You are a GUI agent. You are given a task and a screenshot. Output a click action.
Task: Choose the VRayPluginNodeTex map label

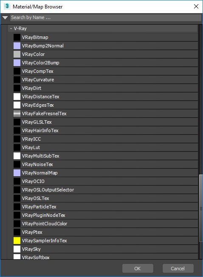[x=44, y=215]
